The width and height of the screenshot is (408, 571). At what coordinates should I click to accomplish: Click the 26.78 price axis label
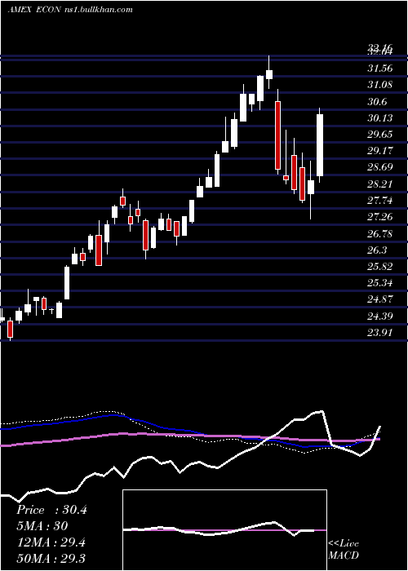[x=380, y=233]
